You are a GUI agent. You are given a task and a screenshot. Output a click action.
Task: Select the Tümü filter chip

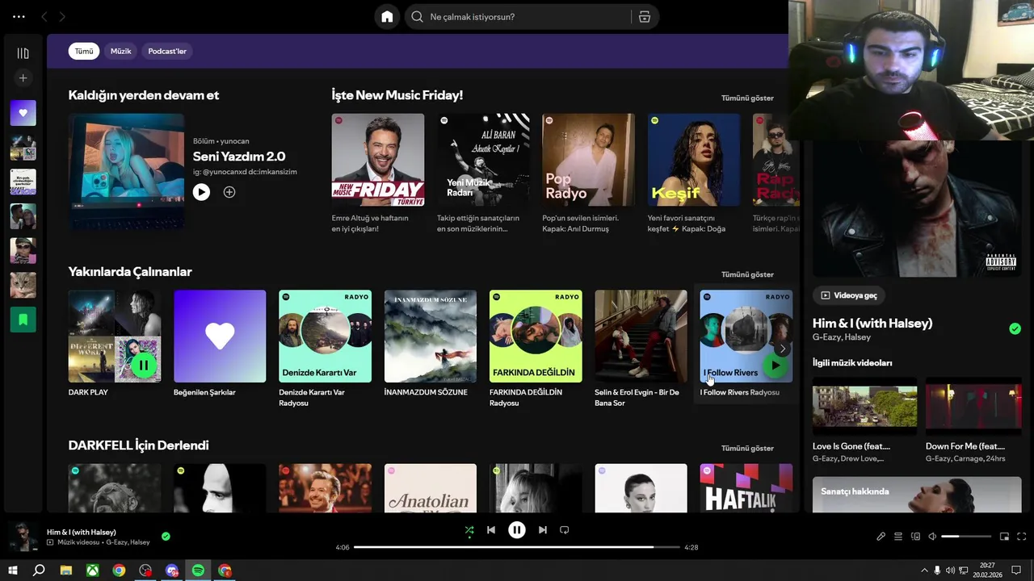pyautogui.click(x=84, y=51)
